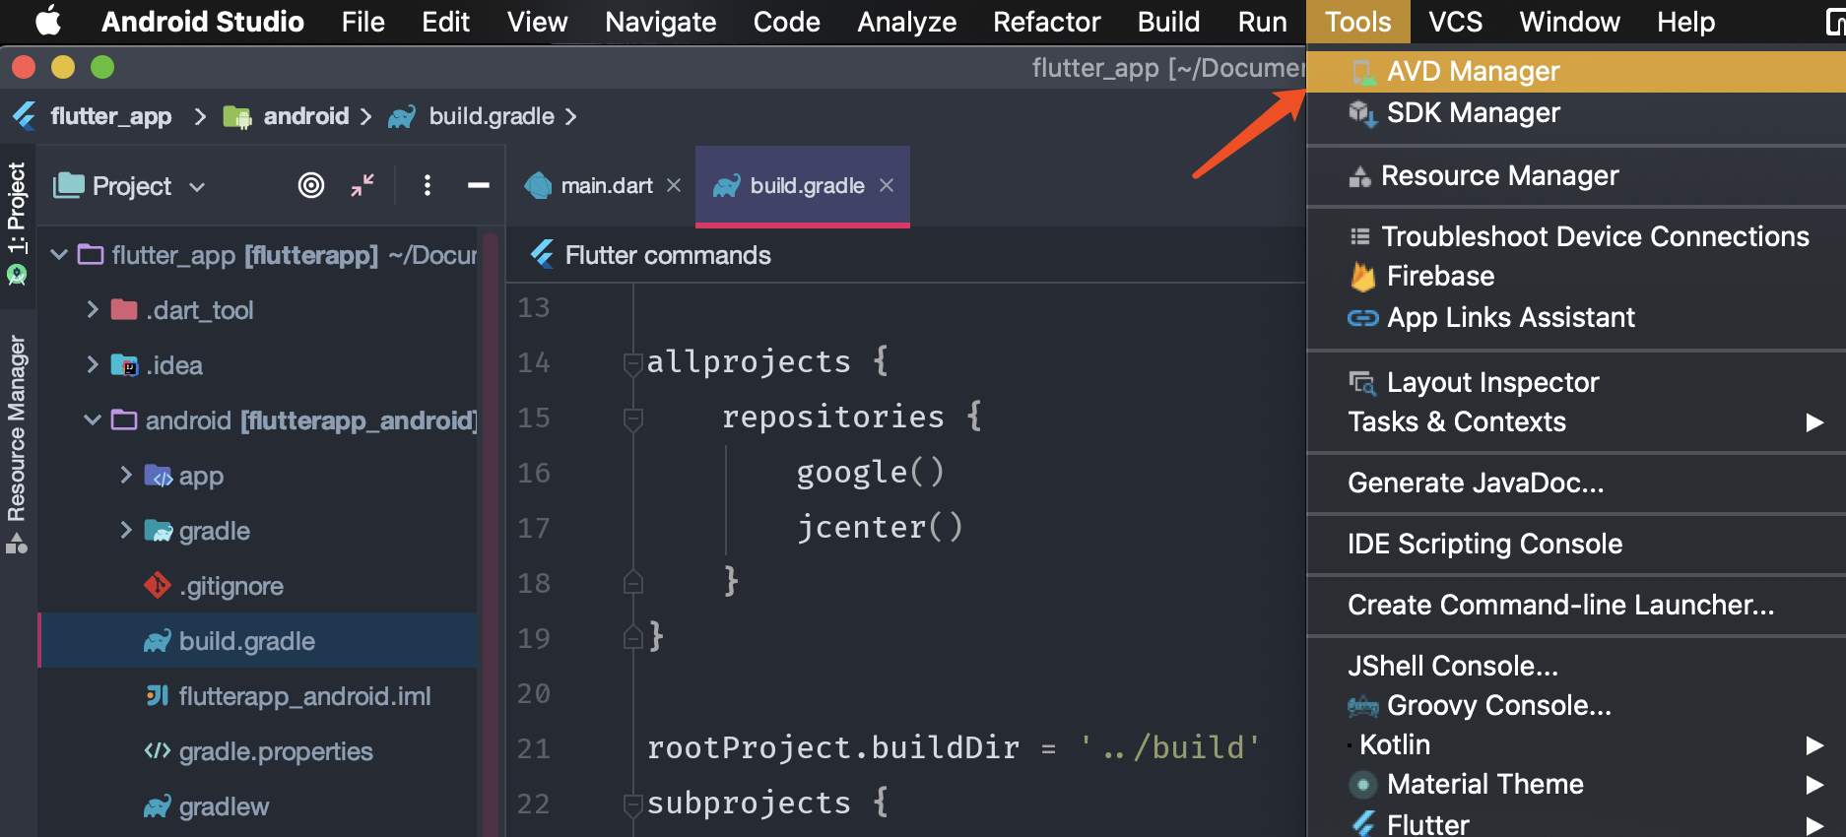Select gradle.properties file
Screen dimensions: 1846x837
[x=258, y=751]
